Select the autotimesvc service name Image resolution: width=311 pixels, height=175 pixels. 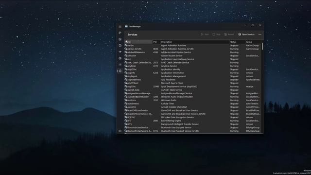click(133, 104)
